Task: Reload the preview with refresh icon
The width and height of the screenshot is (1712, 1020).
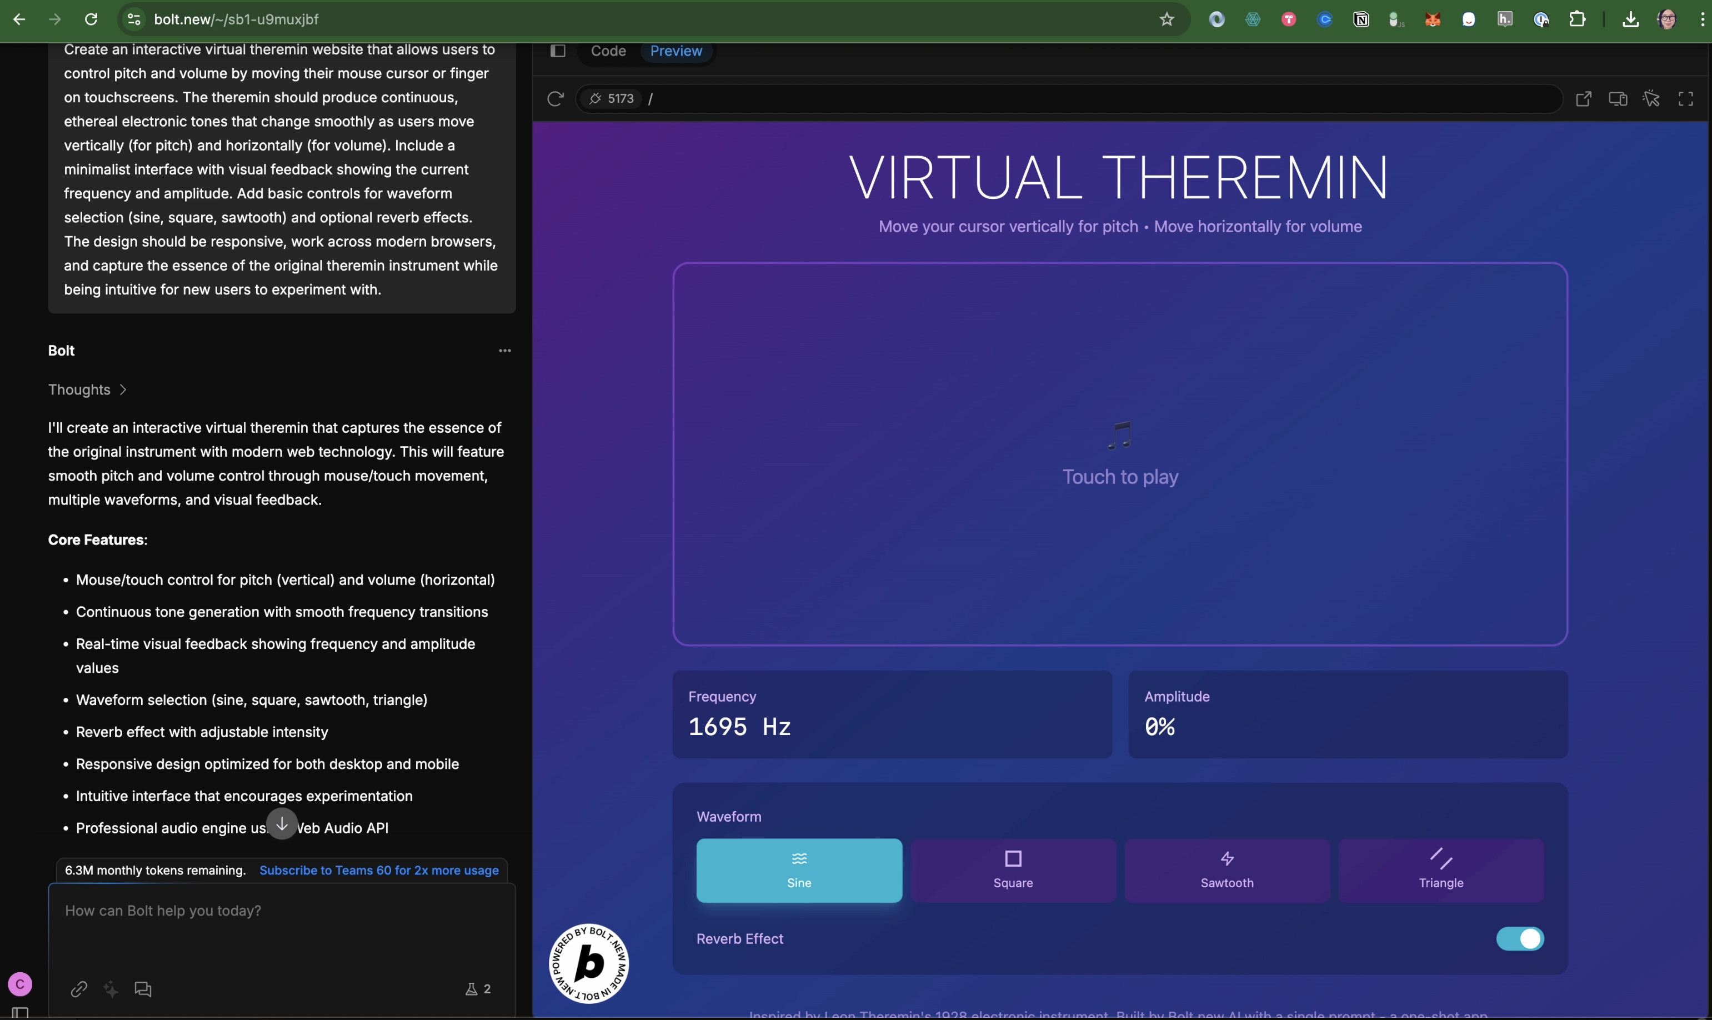Action: 555,99
